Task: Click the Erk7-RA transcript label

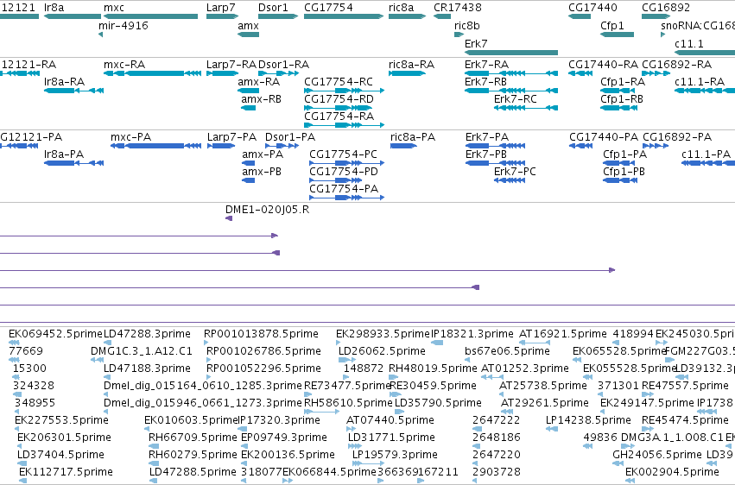Action: [x=486, y=64]
